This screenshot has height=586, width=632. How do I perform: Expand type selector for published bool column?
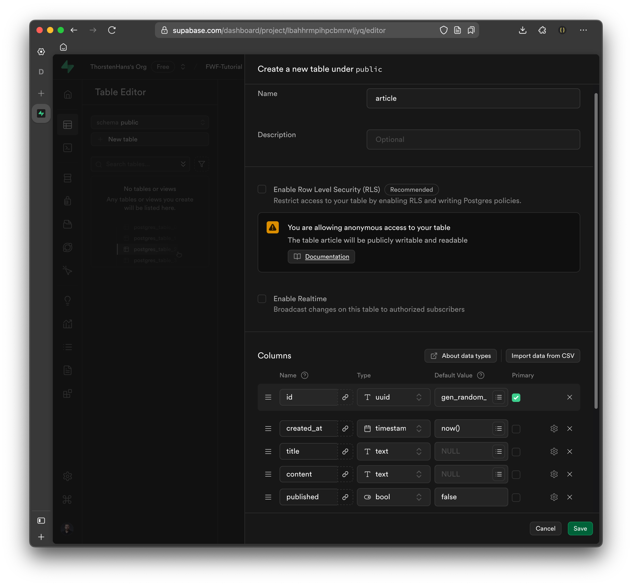(x=393, y=497)
